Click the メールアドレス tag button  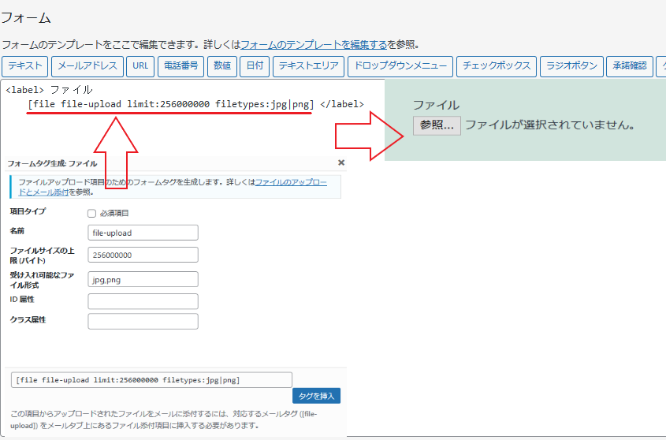click(x=88, y=66)
